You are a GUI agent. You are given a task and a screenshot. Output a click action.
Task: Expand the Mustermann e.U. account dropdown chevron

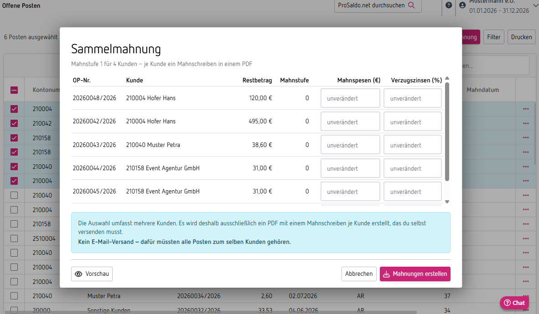[535, 5]
